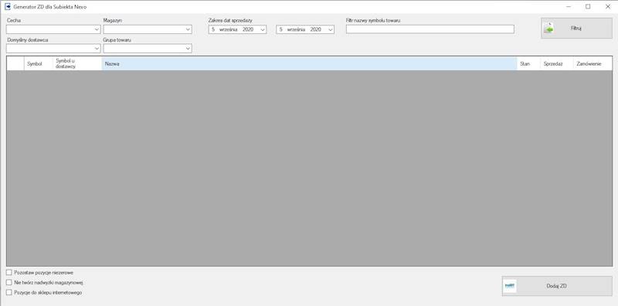
Task: Click the InsERT logo on Dodaj ZD
Action: point(510,286)
